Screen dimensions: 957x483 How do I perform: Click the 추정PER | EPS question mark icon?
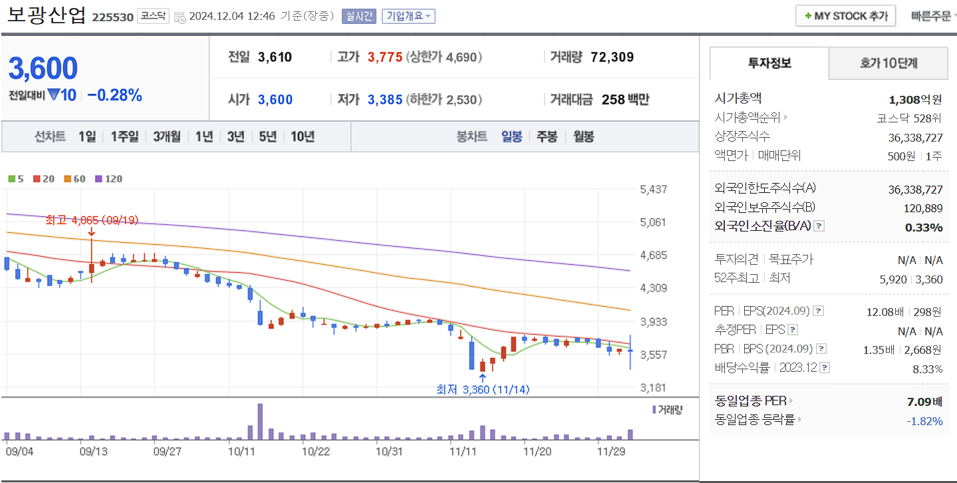pyautogui.click(x=792, y=330)
